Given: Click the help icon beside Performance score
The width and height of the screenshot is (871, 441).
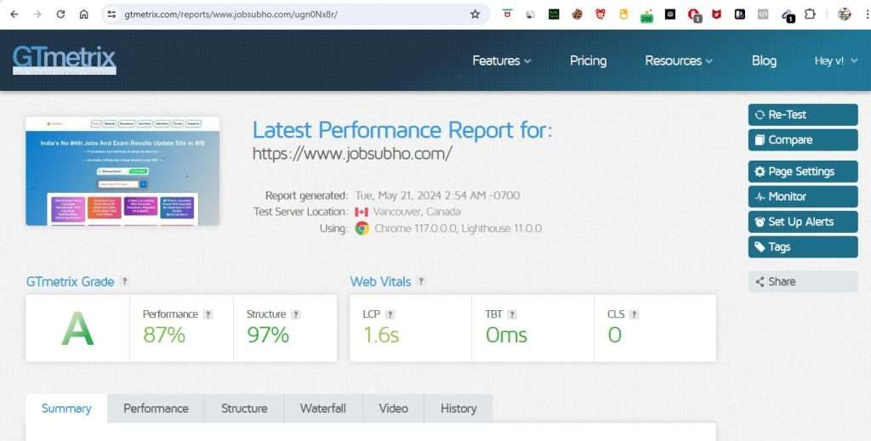Looking at the screenshot, I should tap(208, 314).
